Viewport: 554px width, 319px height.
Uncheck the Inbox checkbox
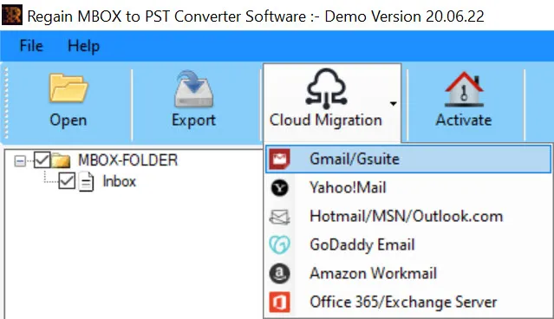click(x=67, y=181)
